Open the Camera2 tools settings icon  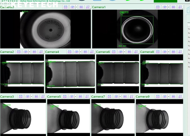pos(41,52)
